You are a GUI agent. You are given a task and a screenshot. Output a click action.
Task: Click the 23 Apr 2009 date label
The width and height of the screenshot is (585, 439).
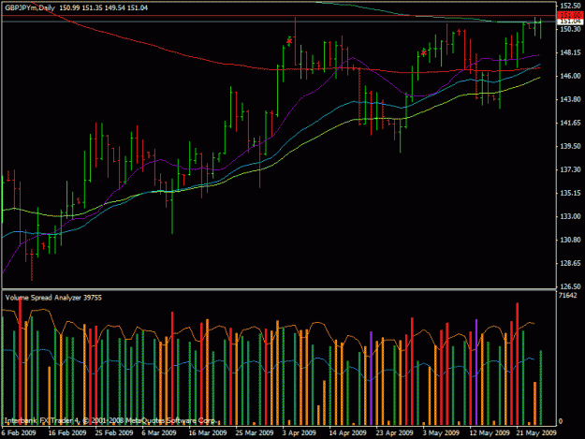[394, 432]
